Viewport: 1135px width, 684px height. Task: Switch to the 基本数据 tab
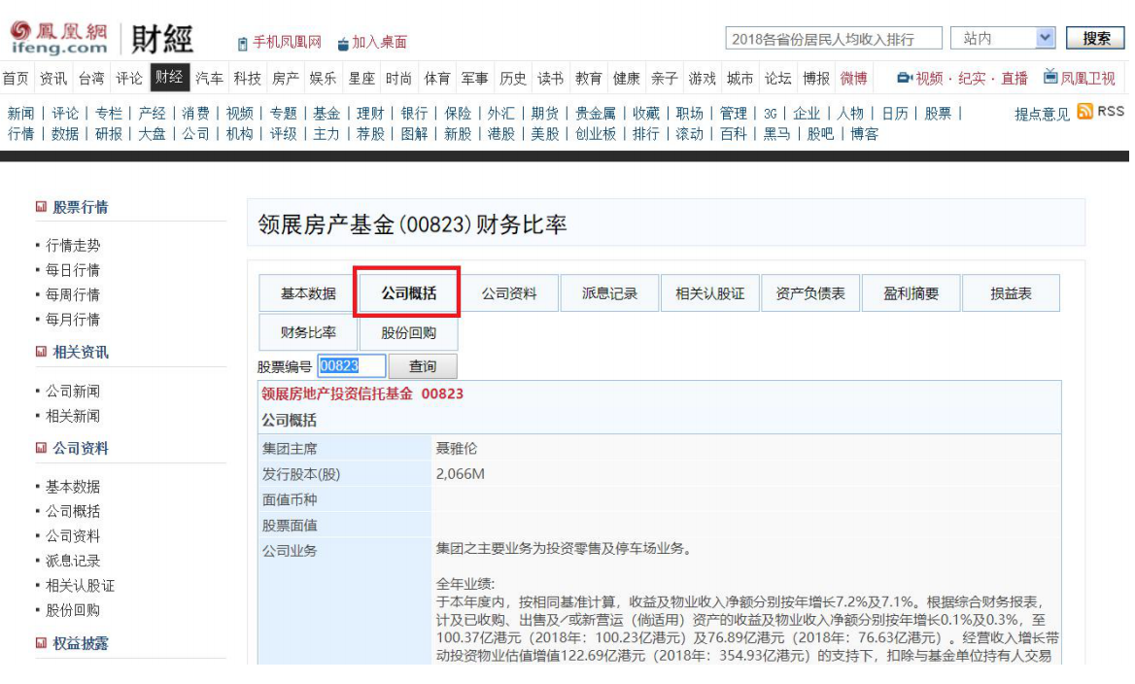(308, 293)
